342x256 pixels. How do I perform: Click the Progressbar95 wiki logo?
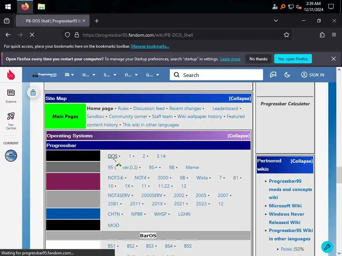pyautogui.click(x=44, y=75)
